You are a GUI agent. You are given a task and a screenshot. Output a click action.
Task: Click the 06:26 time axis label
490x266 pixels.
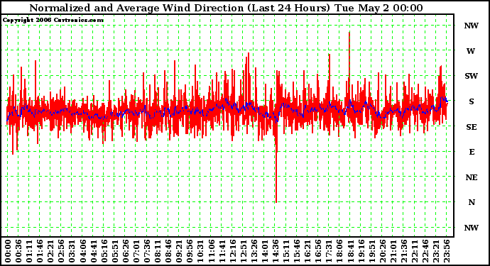pos(126,251)
